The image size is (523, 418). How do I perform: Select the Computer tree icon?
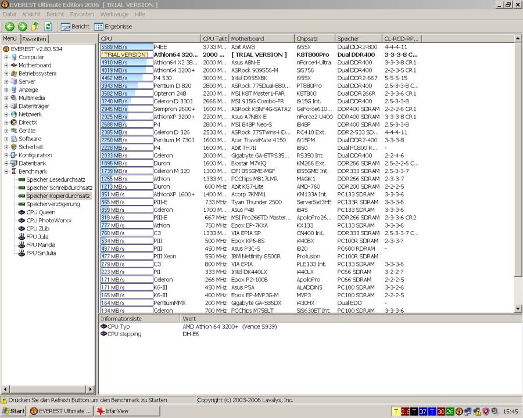pyautogui.click(x=14, y=57)
